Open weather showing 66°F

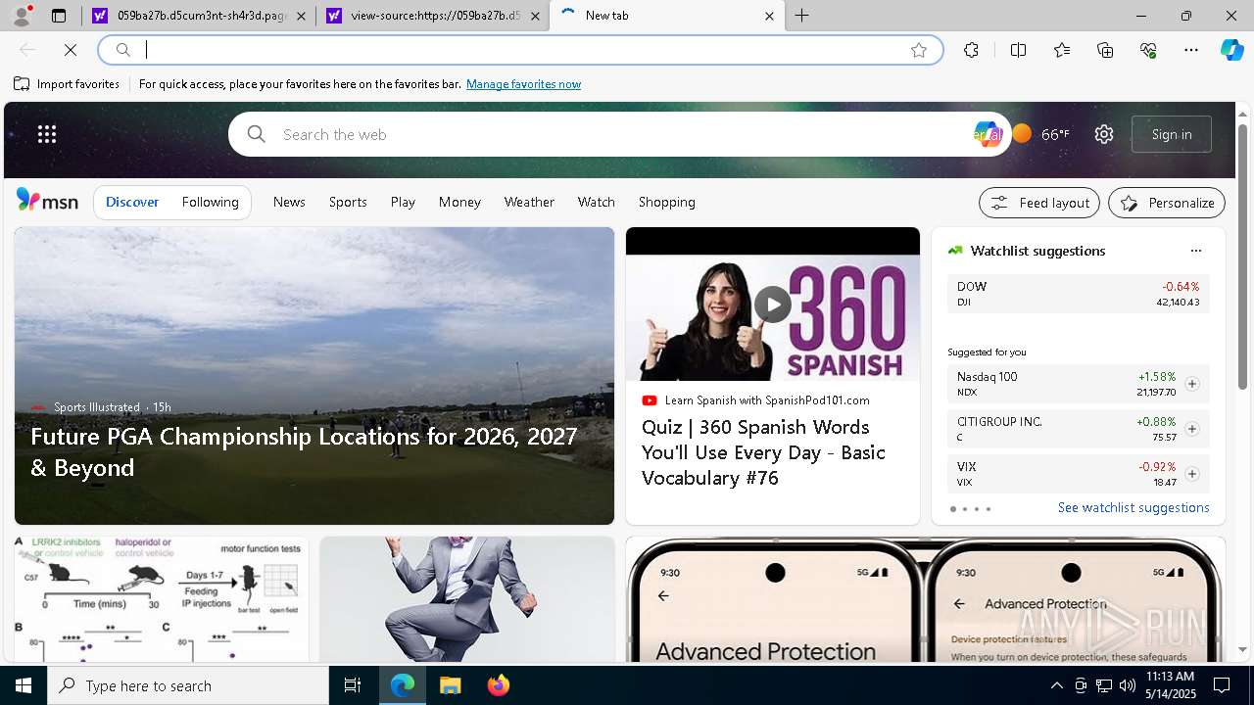coord(1041,134)
